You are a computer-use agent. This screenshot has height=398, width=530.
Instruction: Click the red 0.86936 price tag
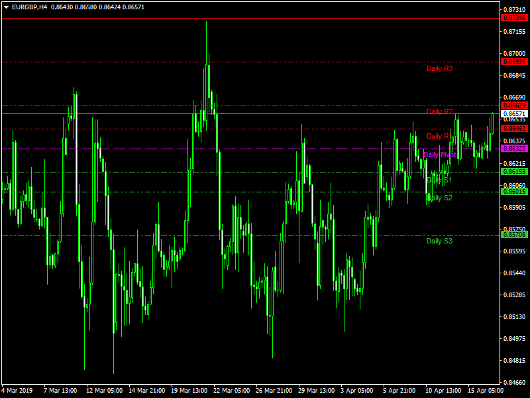tap(514, 62)
